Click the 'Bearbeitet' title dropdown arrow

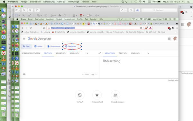point(121,6)
